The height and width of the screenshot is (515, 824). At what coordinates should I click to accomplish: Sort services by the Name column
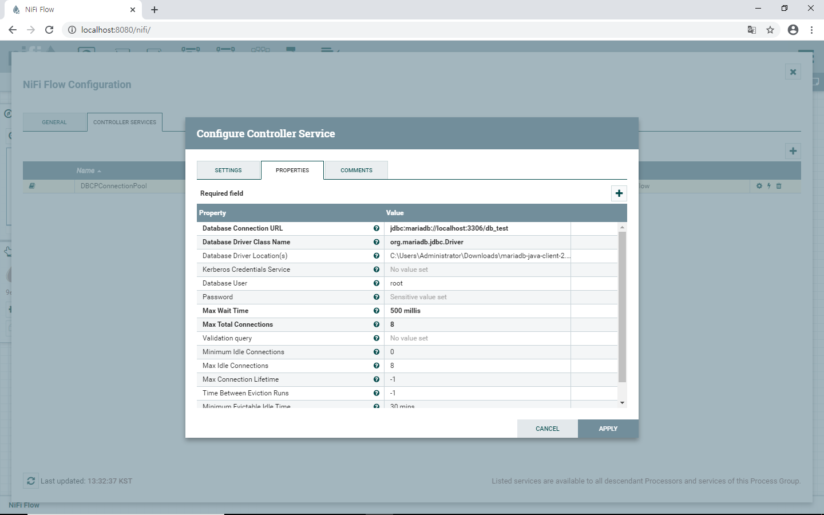coord(89,171)
